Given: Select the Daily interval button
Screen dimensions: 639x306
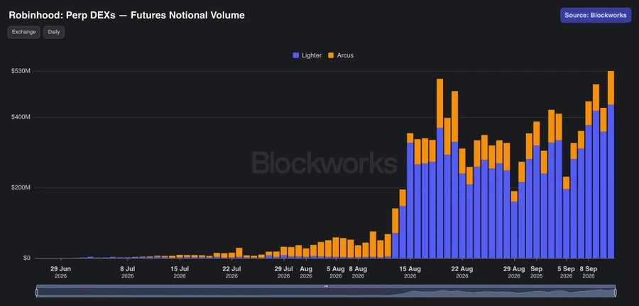Looking at the screenshot, I should (54, 32).
